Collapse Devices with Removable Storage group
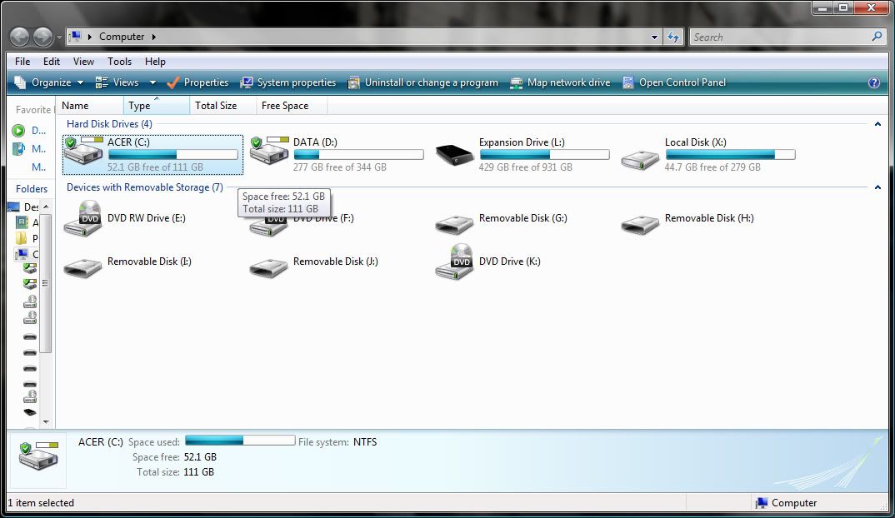This screenshot has height=518, width=895. tap(877, 187)
